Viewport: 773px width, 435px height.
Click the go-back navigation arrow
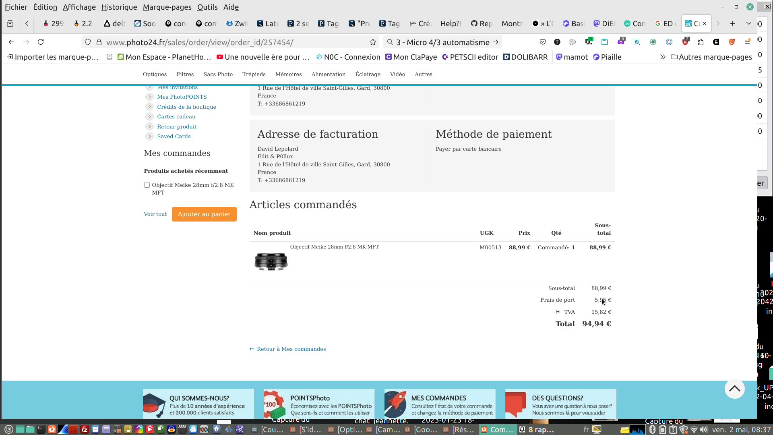[12, 42]
